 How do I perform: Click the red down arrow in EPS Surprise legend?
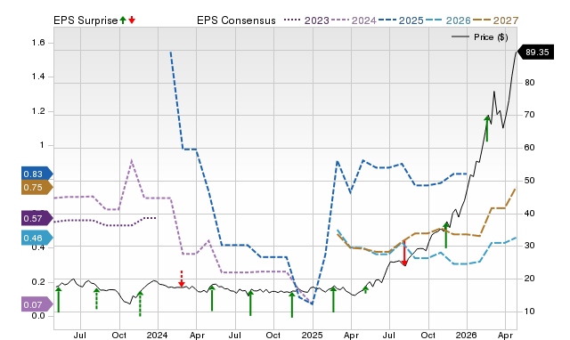coord(132,20)
